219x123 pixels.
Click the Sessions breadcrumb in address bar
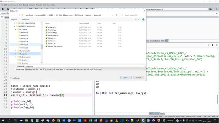point(88,15)
